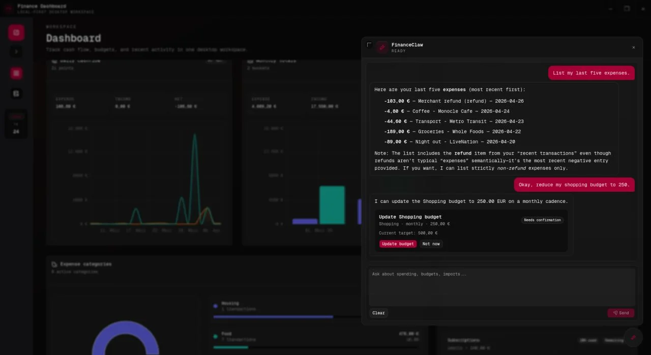Click the Night out - LiveNation entry
Viewport: 651px width, 355px height.
tap(450, 142)
